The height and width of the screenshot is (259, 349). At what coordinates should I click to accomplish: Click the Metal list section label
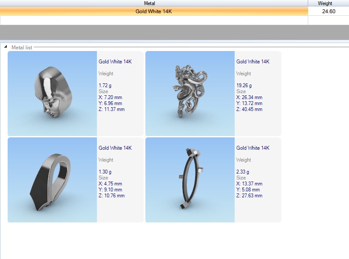22,48
